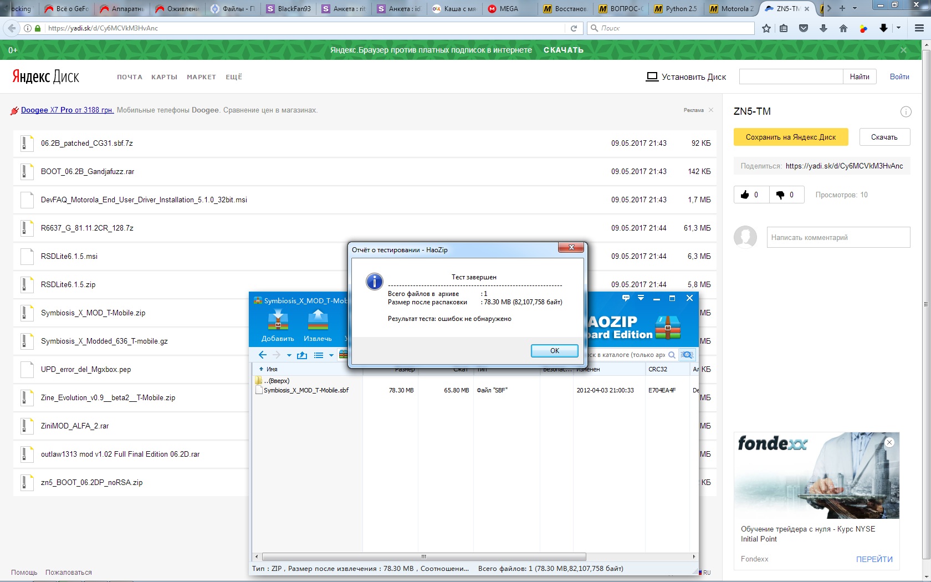Click HaoZip advanced search eye icon

point(687,355)
